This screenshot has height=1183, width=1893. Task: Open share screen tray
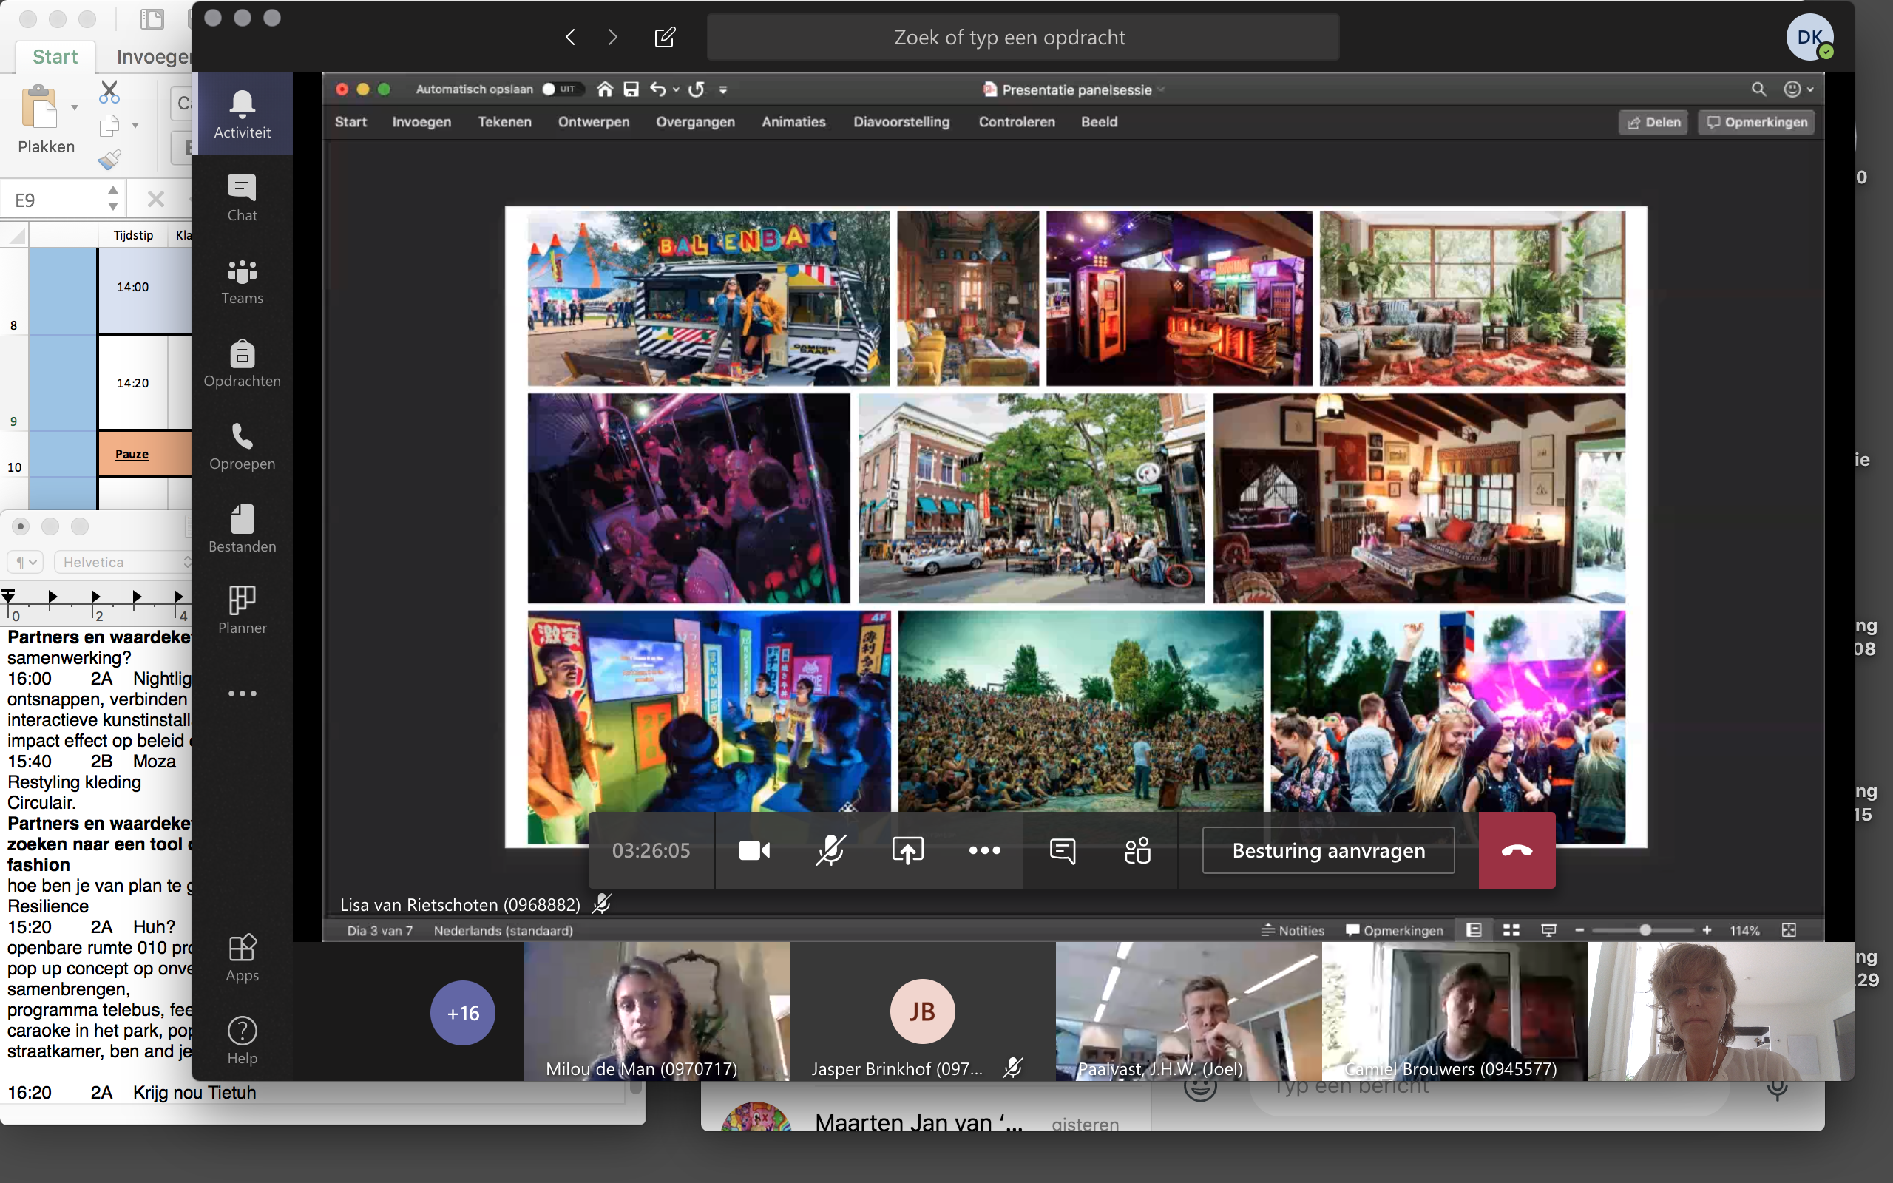coord(907,850)
